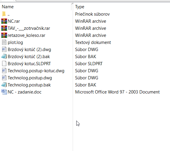This screenshot has height=151, width=170.
Task: Click the Priečinok súborov type entry
Action: coord(92,14)
